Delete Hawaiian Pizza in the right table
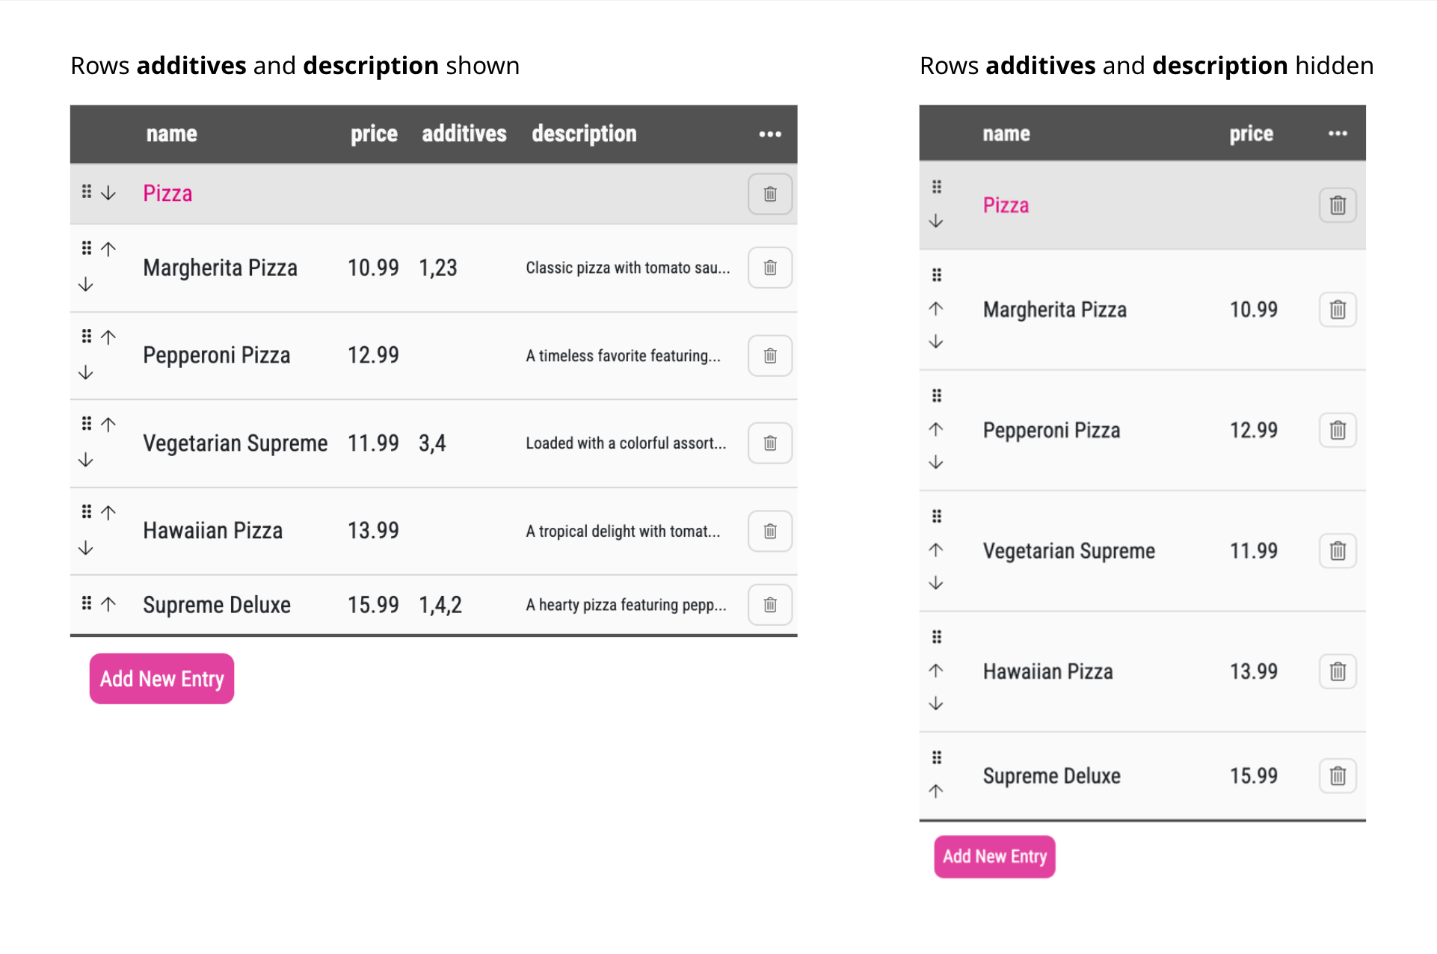Image resolution: width=1437 pixels, height=954 pixels. [1338, 671]
